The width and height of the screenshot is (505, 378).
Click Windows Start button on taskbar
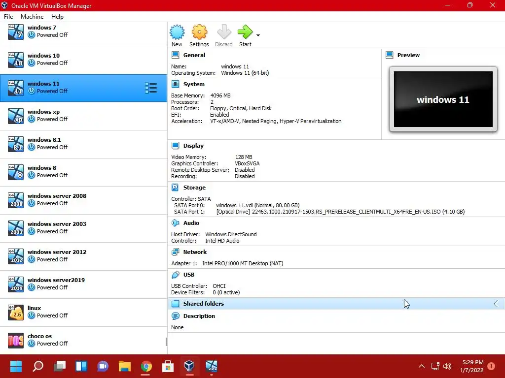pyautogui.click(x=16, y=366)
